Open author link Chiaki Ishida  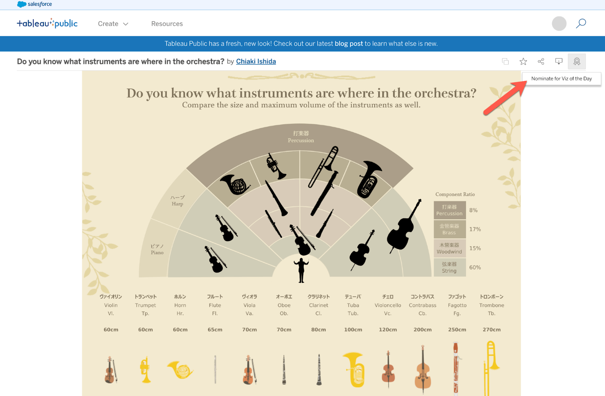pos(256,61)
